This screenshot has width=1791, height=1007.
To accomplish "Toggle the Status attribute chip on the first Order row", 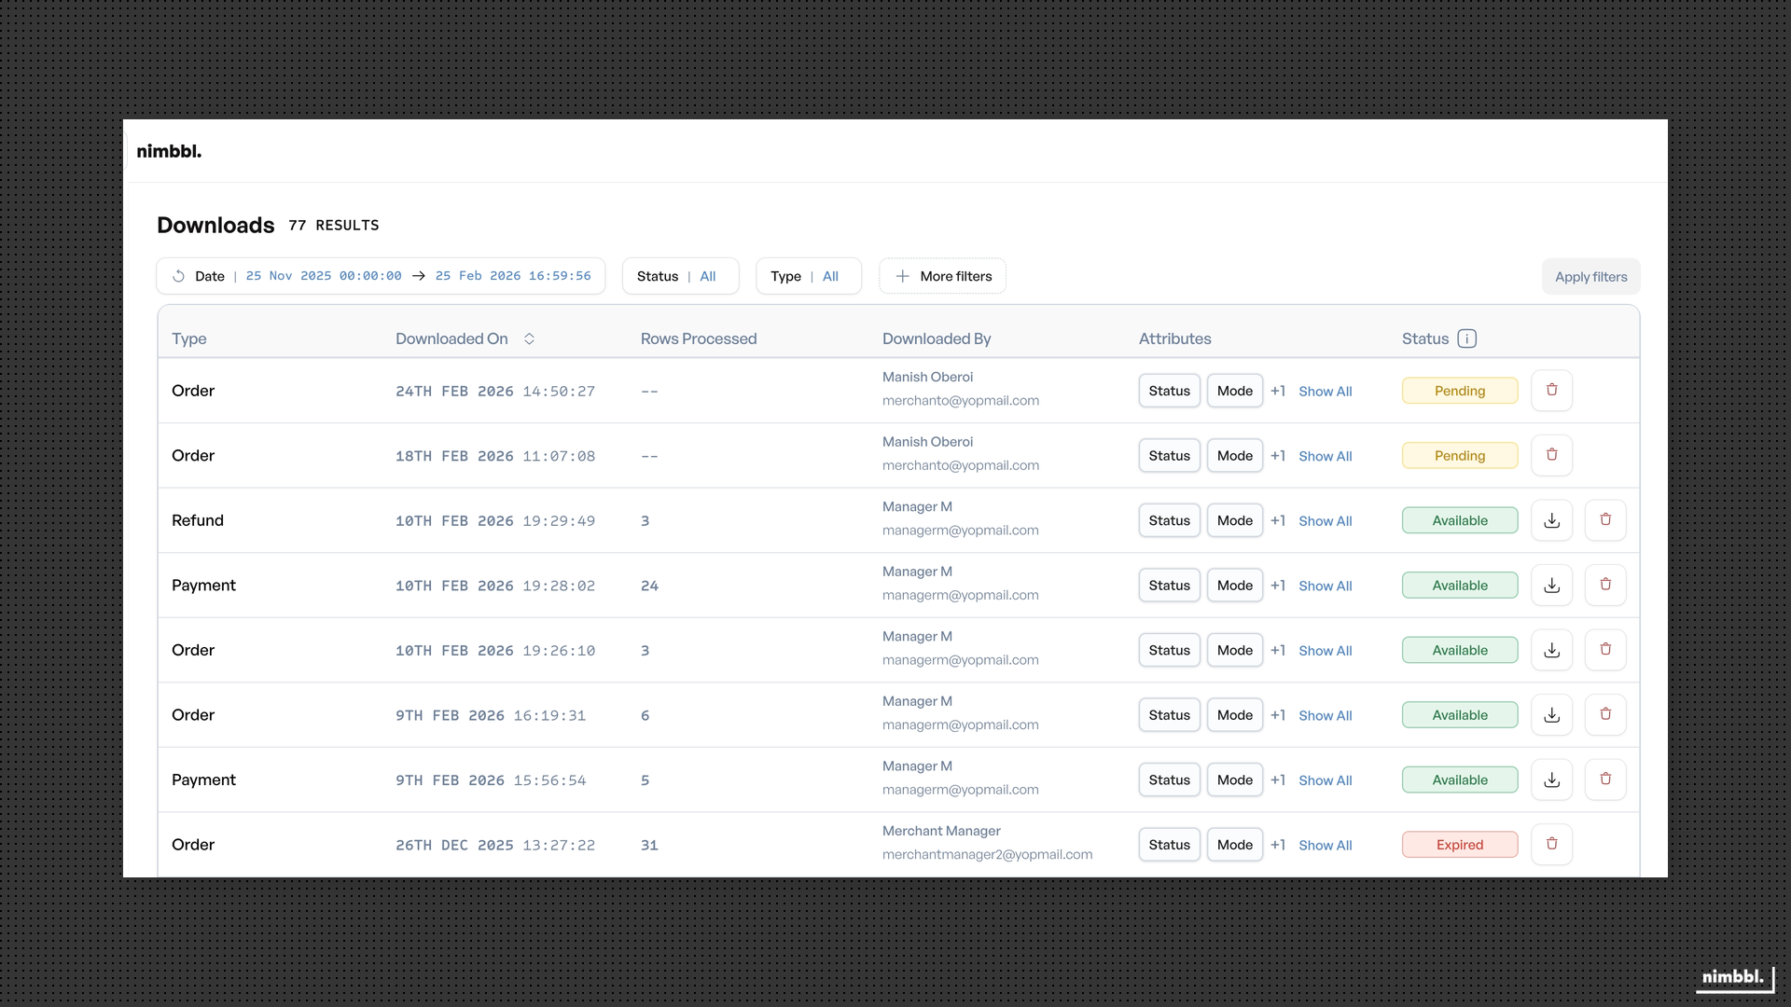I will pos(1169,390).
